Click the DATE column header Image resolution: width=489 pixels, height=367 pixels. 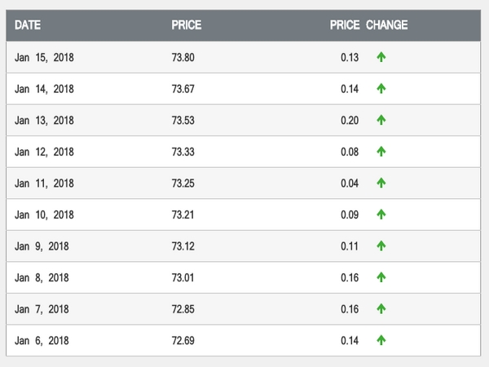tap(28, 25)
